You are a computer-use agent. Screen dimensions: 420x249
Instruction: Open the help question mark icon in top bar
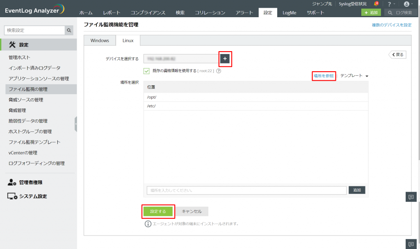click(389, 4)
